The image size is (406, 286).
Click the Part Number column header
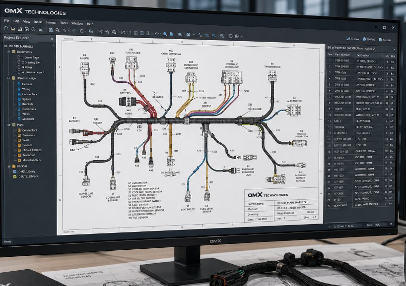(x=342, y=55)
